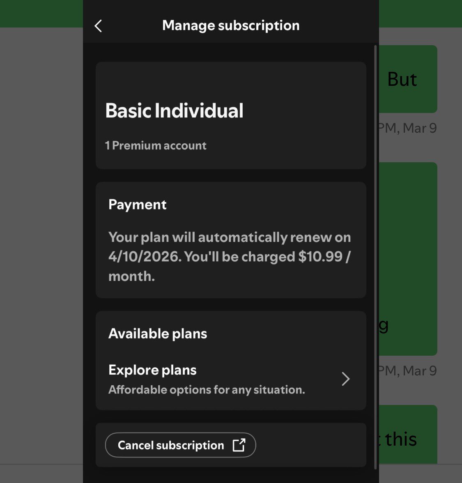The image size is (462, 483).
Task: Click the Cancel subscription button
Action: pyautogui.click(x=181, y=445)
